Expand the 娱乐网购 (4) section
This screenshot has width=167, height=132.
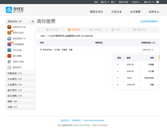tap(20, 96)
